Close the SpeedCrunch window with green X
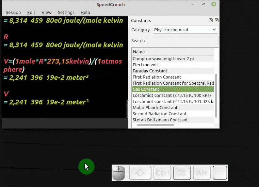Image resolution: width=259 pixels, height=187 pixels. point(214,4)
